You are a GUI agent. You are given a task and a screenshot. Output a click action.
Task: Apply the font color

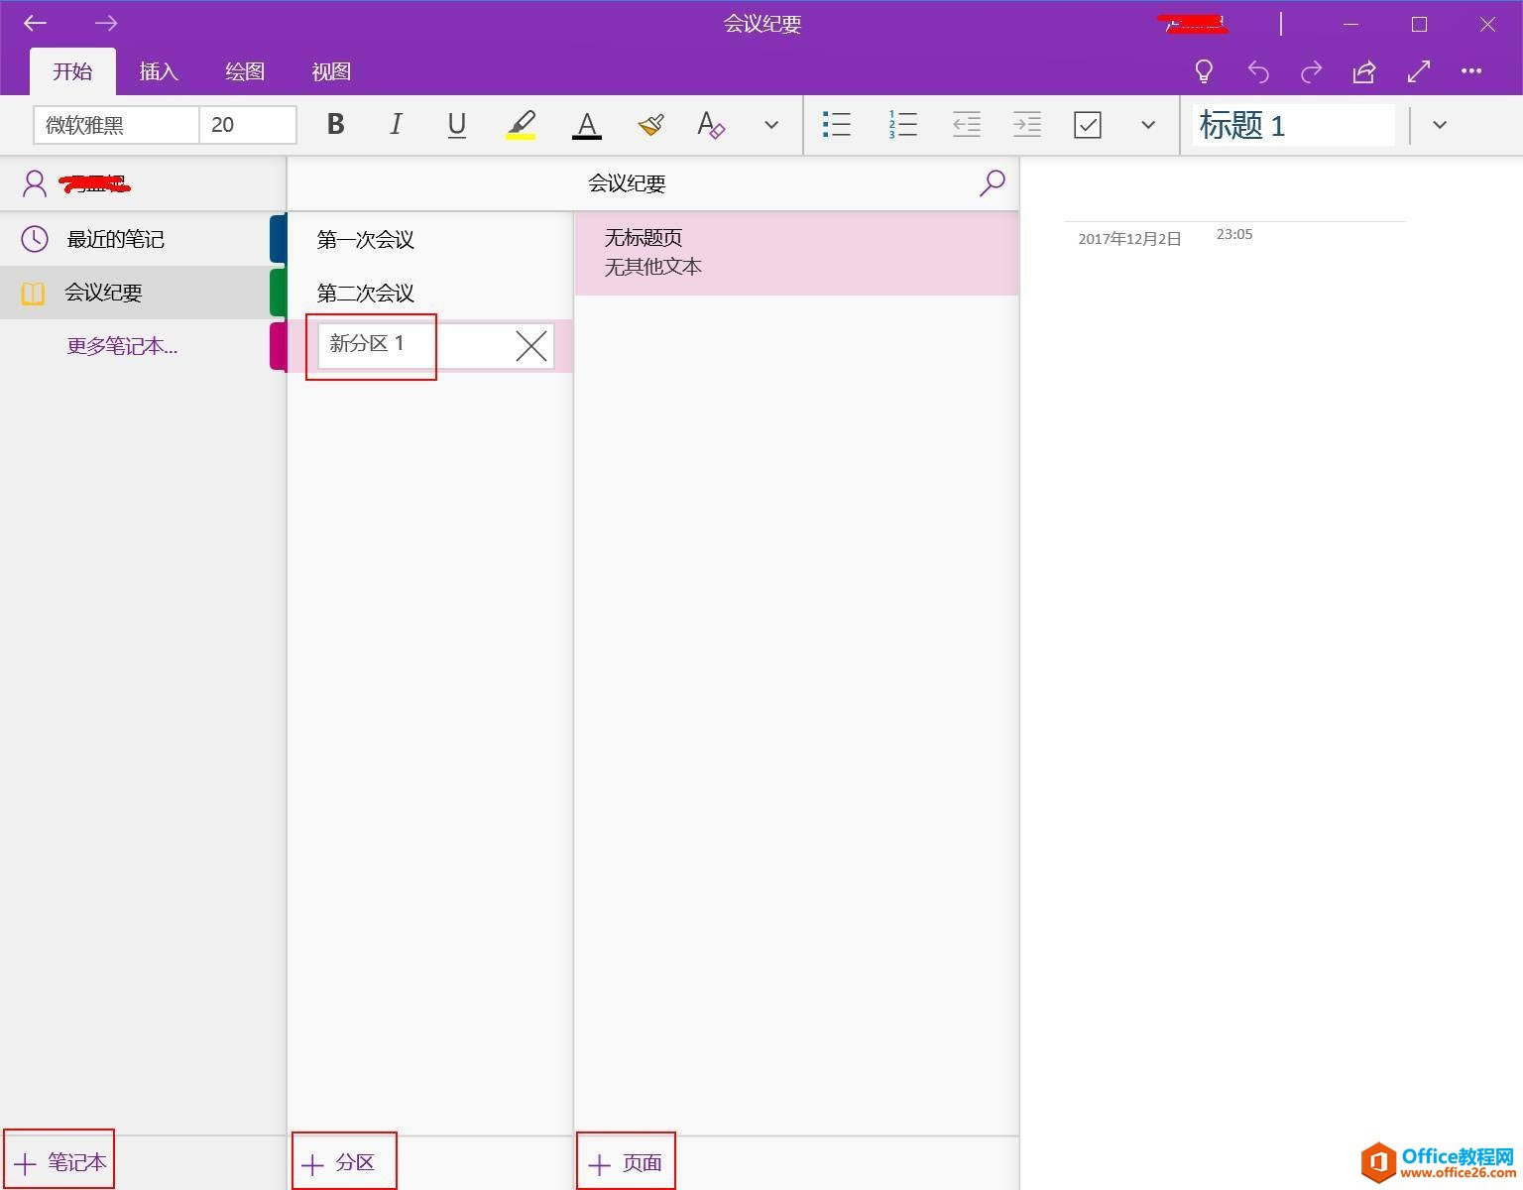point(586,125)
